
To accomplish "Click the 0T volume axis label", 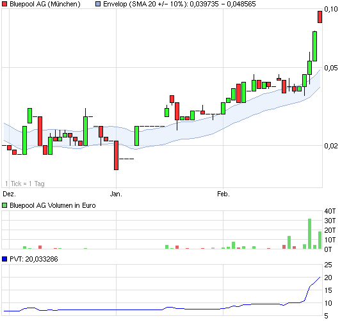I will [x=328, y=249].
